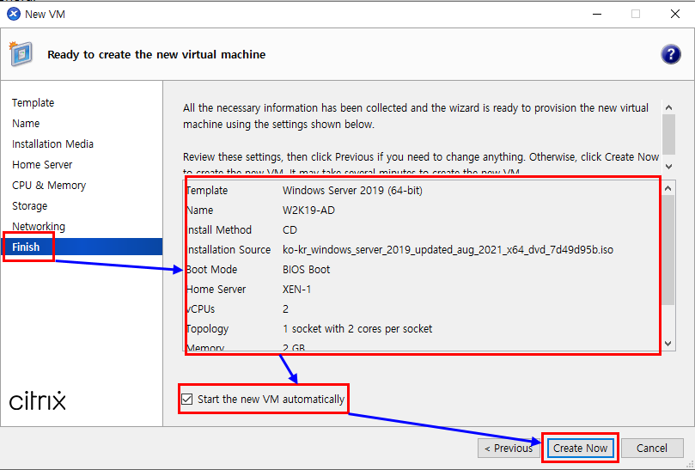Go to the Name wizard step

tap(26, 123)
